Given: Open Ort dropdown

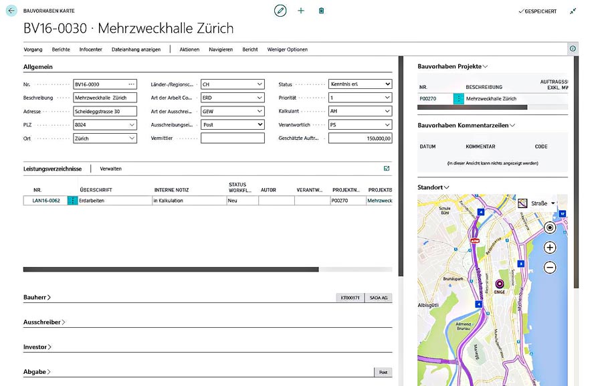Looking at the screenshot, I should point(132,138).
